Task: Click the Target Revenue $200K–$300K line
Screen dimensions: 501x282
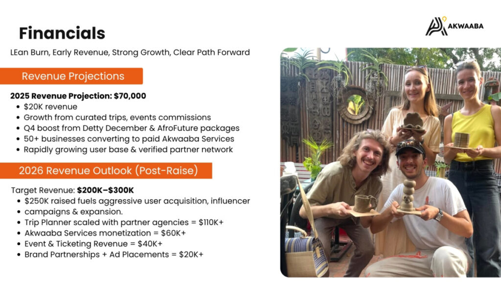Action: click(x=72, y=190)
